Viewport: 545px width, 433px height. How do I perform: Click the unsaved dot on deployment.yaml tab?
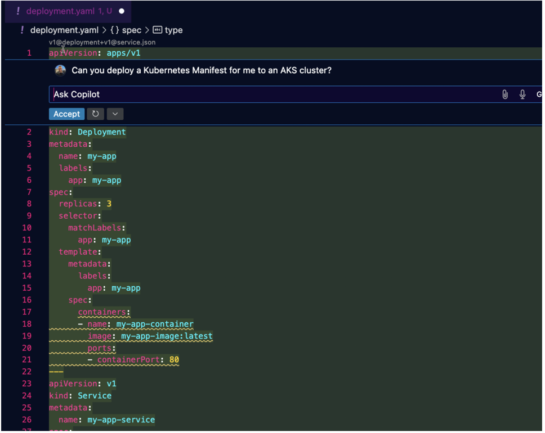click(x=122, y=11)
